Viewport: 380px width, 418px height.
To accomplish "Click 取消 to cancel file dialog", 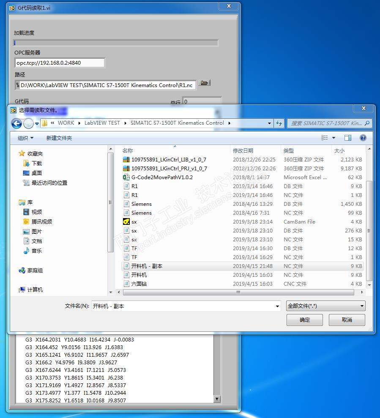I will pos(347,320).
